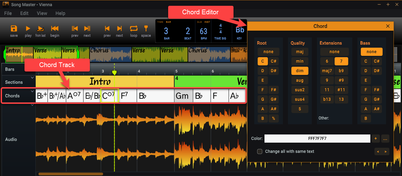Expand the Sections track chevron
This screenshot has width=402, height=176.
coord(32,78)
